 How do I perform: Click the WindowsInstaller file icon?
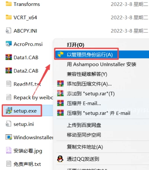tap(9, 137)
